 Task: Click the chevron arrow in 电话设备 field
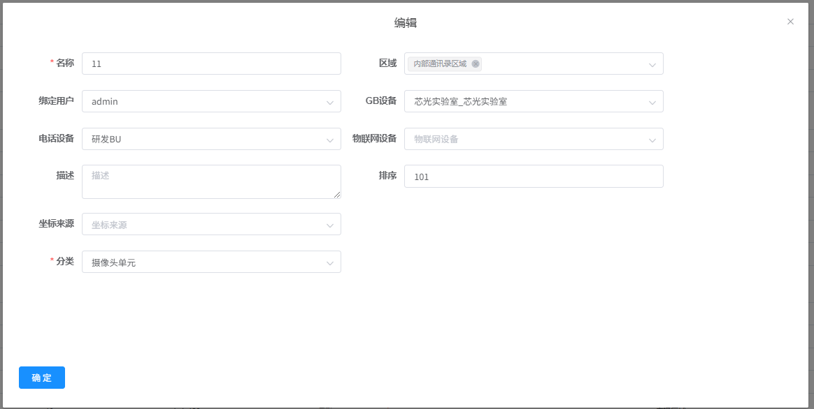click(x=329, y=140)
